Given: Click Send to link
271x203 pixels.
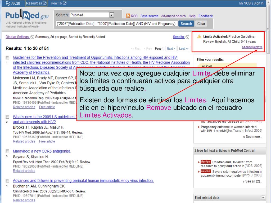Looking at the screenshot, I should 179,37.
